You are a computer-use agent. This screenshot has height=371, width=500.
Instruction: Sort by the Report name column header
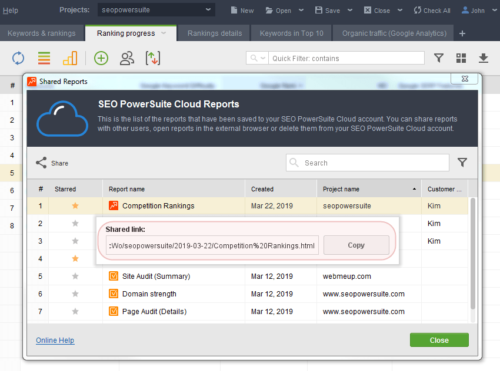coord(174,189)
